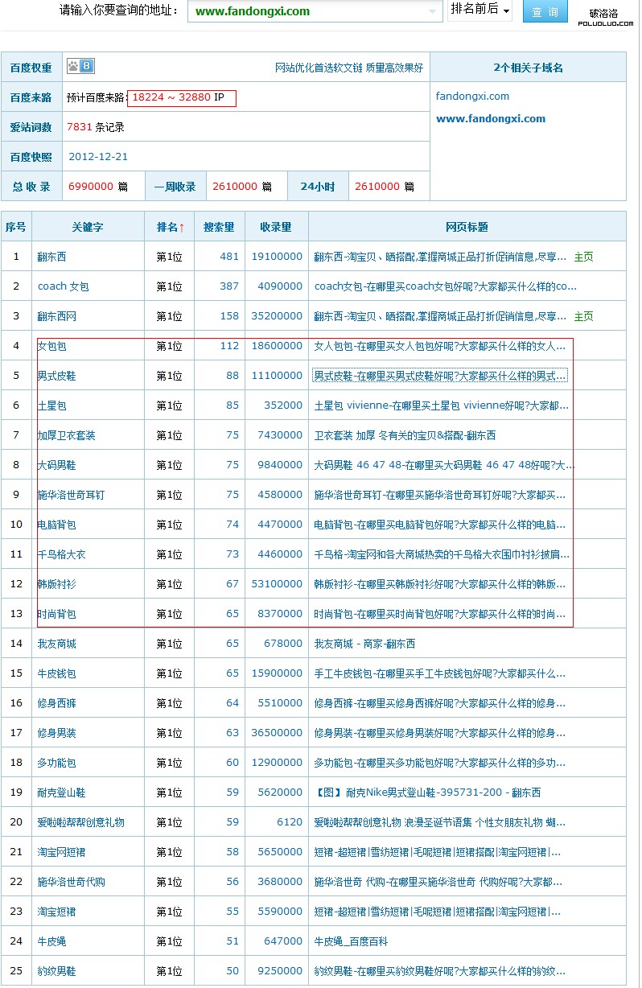This screenshot has height=988, width=642.
Task: Open keyword 淘宝网短裙
Action: pyautogui.click(x=61, y=852)
